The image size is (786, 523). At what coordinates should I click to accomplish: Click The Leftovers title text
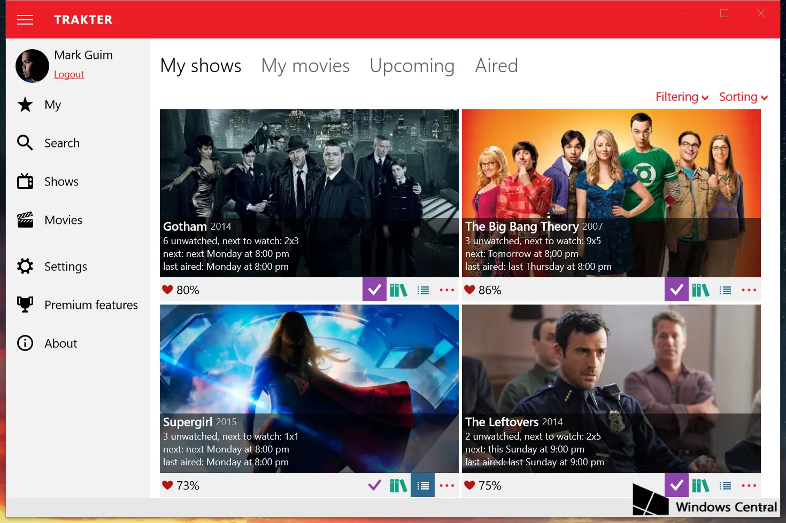pos(502,422)
